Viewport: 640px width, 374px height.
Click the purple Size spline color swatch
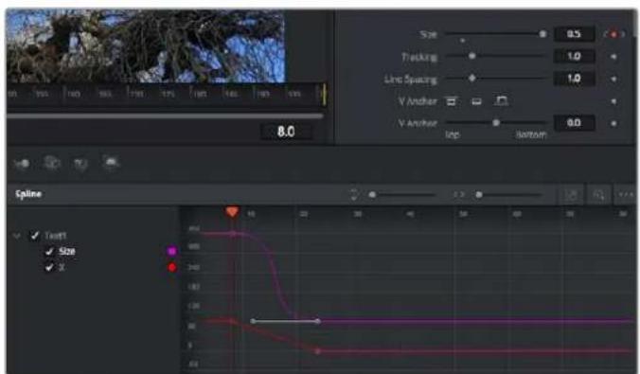(172, 251)
